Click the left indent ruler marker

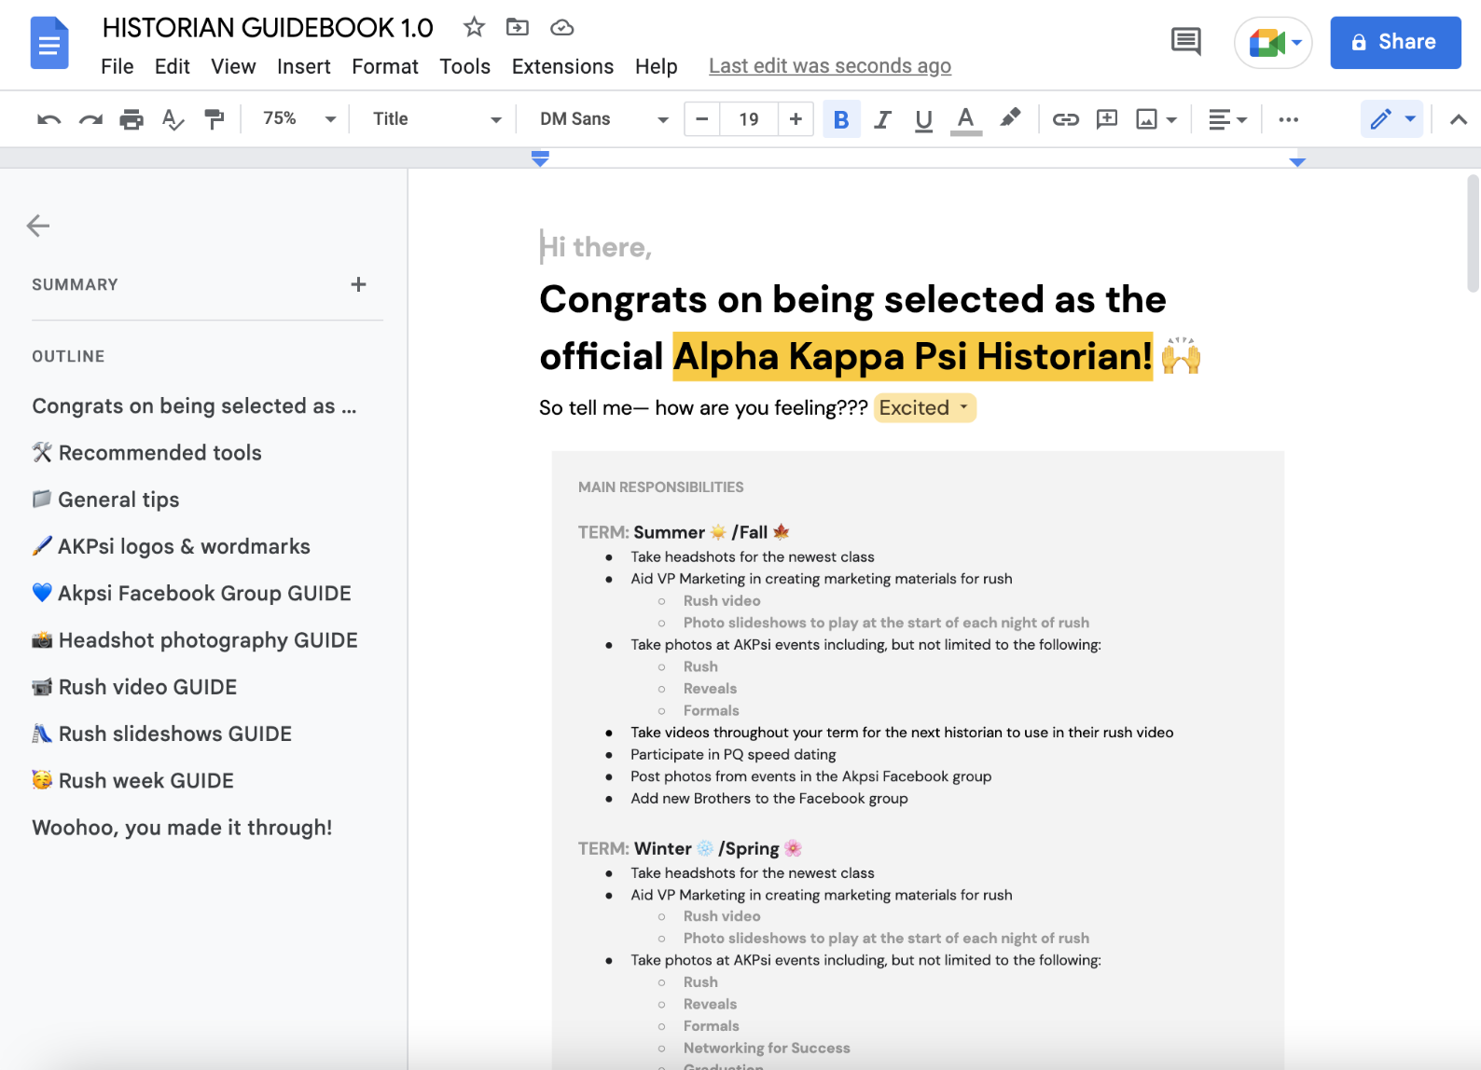540,158
